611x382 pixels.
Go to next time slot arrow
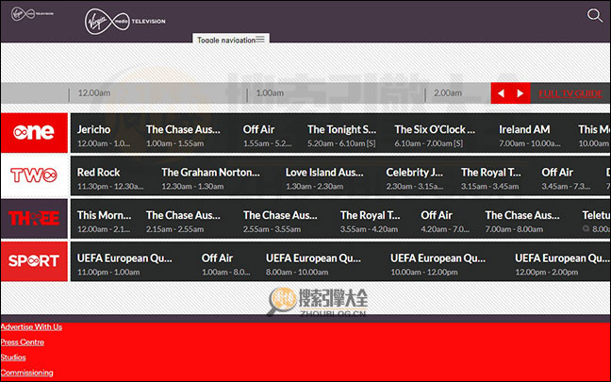pos(520,93)
